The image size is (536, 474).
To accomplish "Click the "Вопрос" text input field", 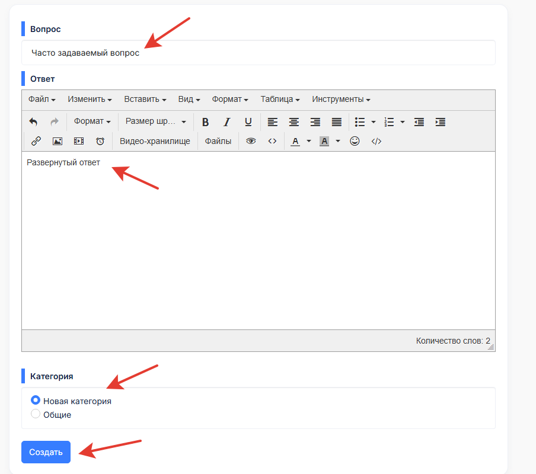I will coord(258,53).
